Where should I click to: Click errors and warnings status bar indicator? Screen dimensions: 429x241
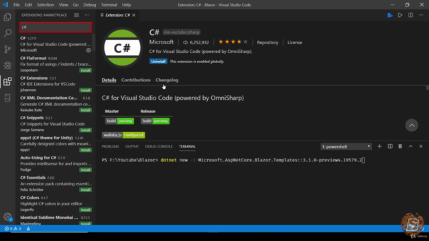tap(13, 229)
